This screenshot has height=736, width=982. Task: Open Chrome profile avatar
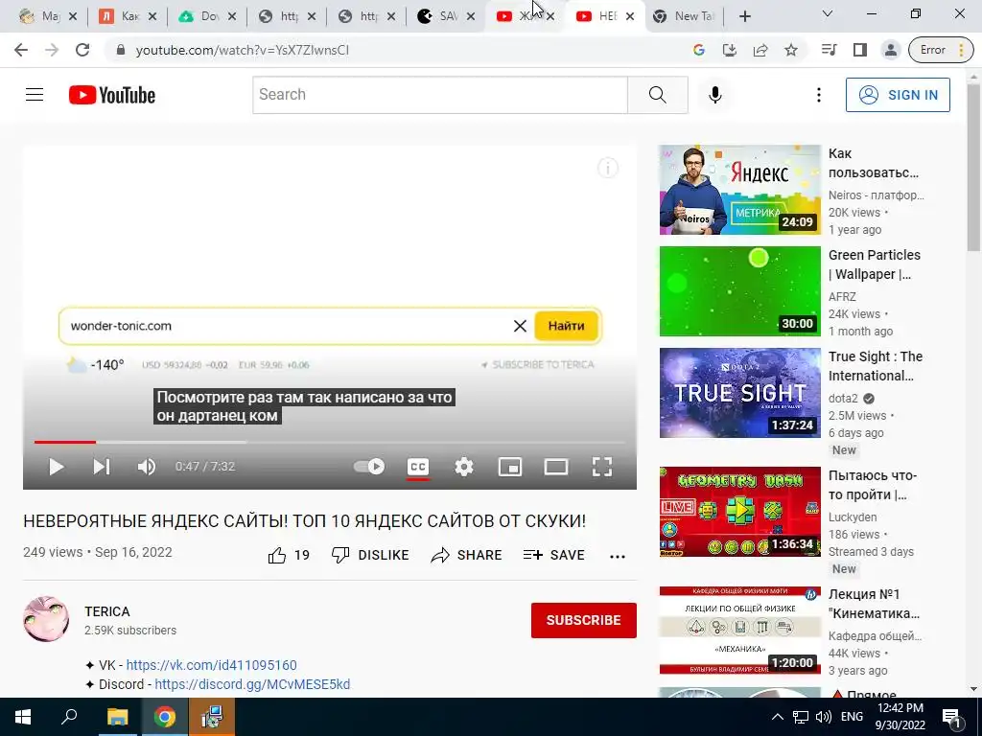(891, 50)
